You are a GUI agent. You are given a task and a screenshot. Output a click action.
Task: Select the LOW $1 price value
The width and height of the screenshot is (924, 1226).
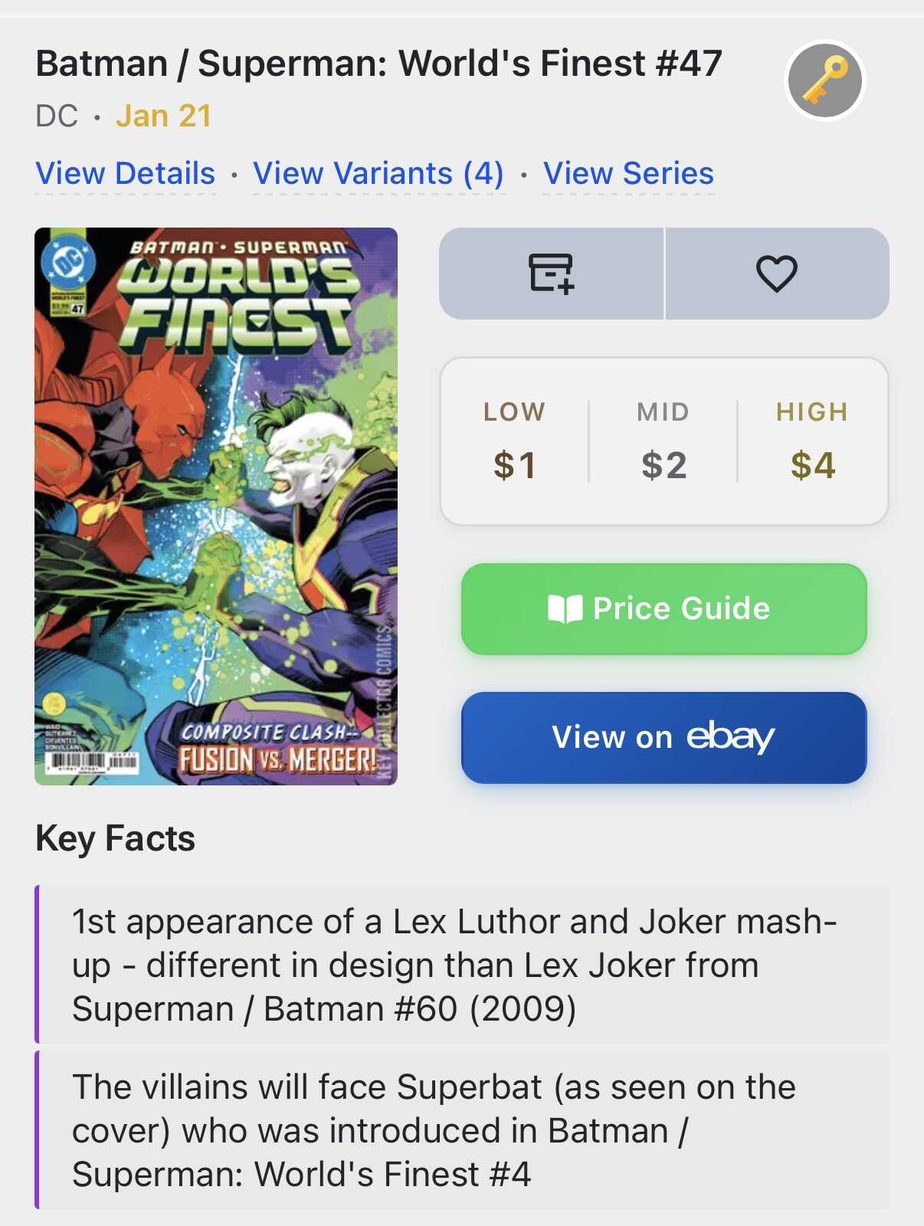514,465
